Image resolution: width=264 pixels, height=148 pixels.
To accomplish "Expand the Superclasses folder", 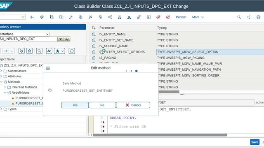I will pyautogui.click(x=1, y=71).
